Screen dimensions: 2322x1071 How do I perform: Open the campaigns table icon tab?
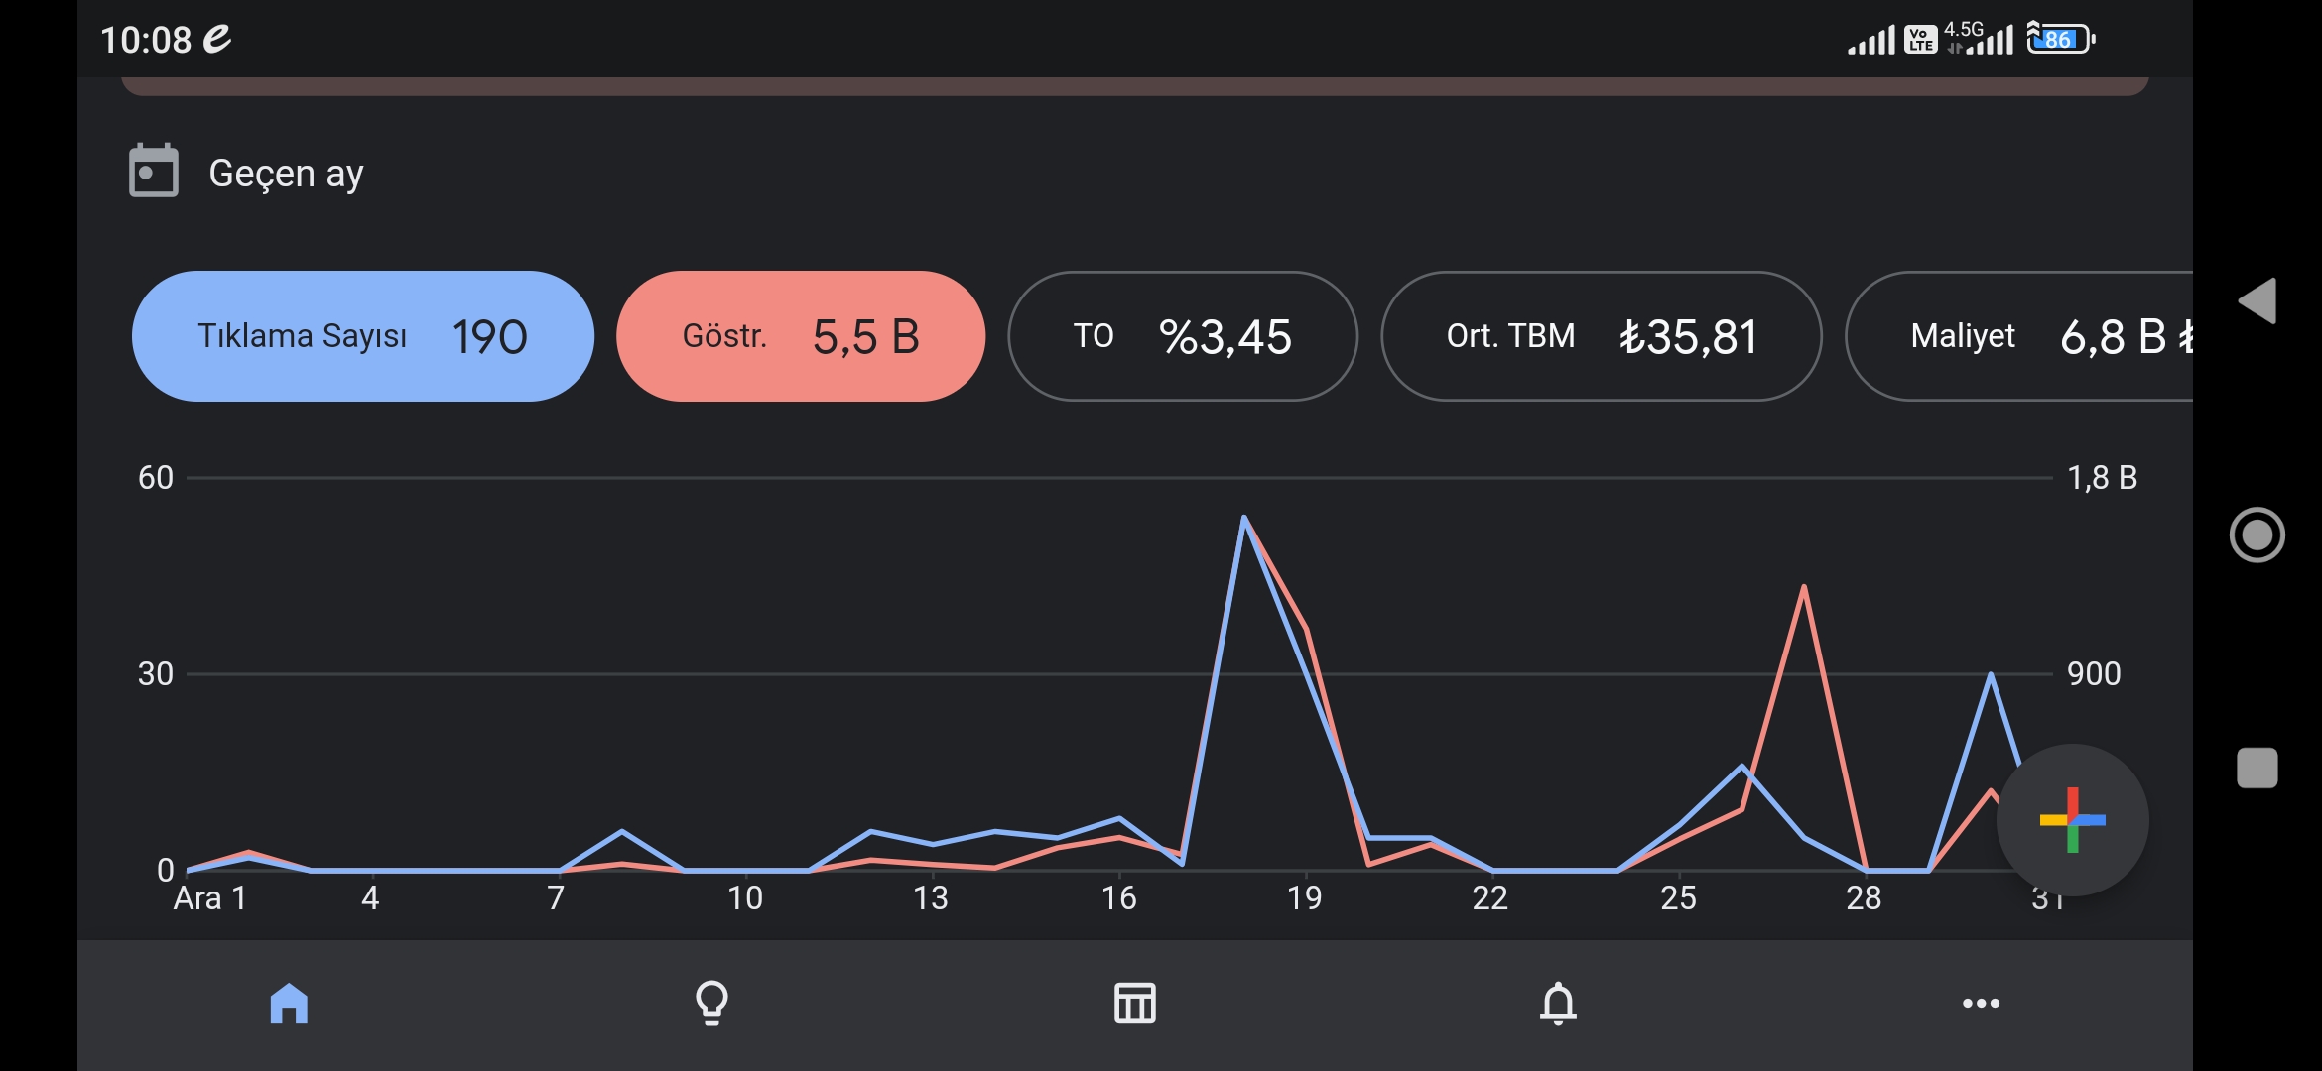[x=1134, y=1003]
